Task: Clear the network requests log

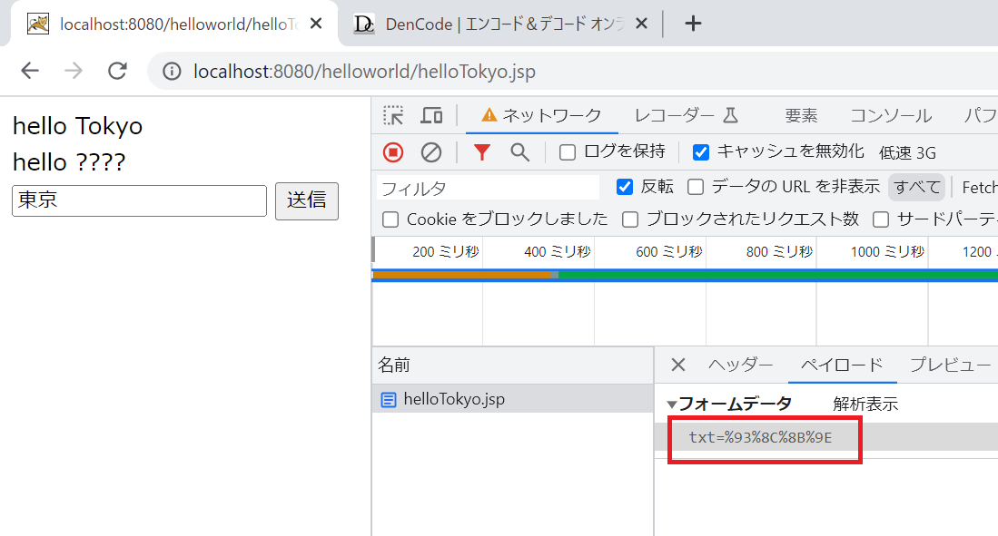Action: click(x=430, y=151)
